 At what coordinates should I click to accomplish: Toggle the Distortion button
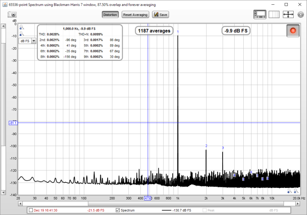(110, 15)
